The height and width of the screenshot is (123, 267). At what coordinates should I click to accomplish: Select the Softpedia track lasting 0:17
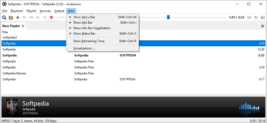[133, 79]
